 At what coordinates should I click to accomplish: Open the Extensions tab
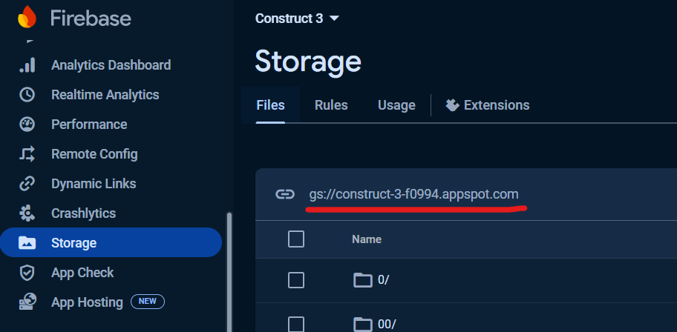488,105
